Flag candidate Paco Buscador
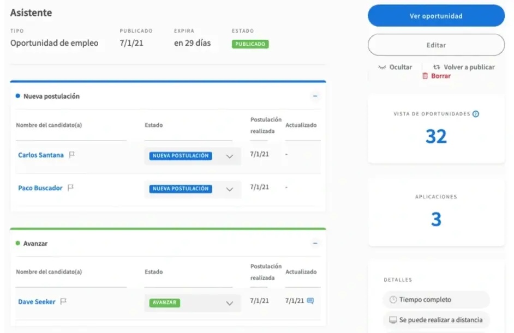The image size is (514, 333). pos(70,188)
